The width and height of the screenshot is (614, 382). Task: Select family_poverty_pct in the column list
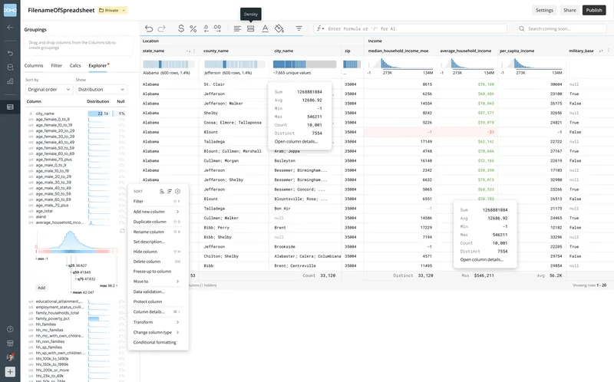52,318
